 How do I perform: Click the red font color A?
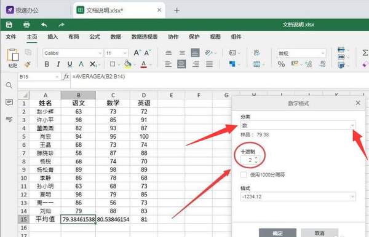pyautogui.click(x=143, y=64)
